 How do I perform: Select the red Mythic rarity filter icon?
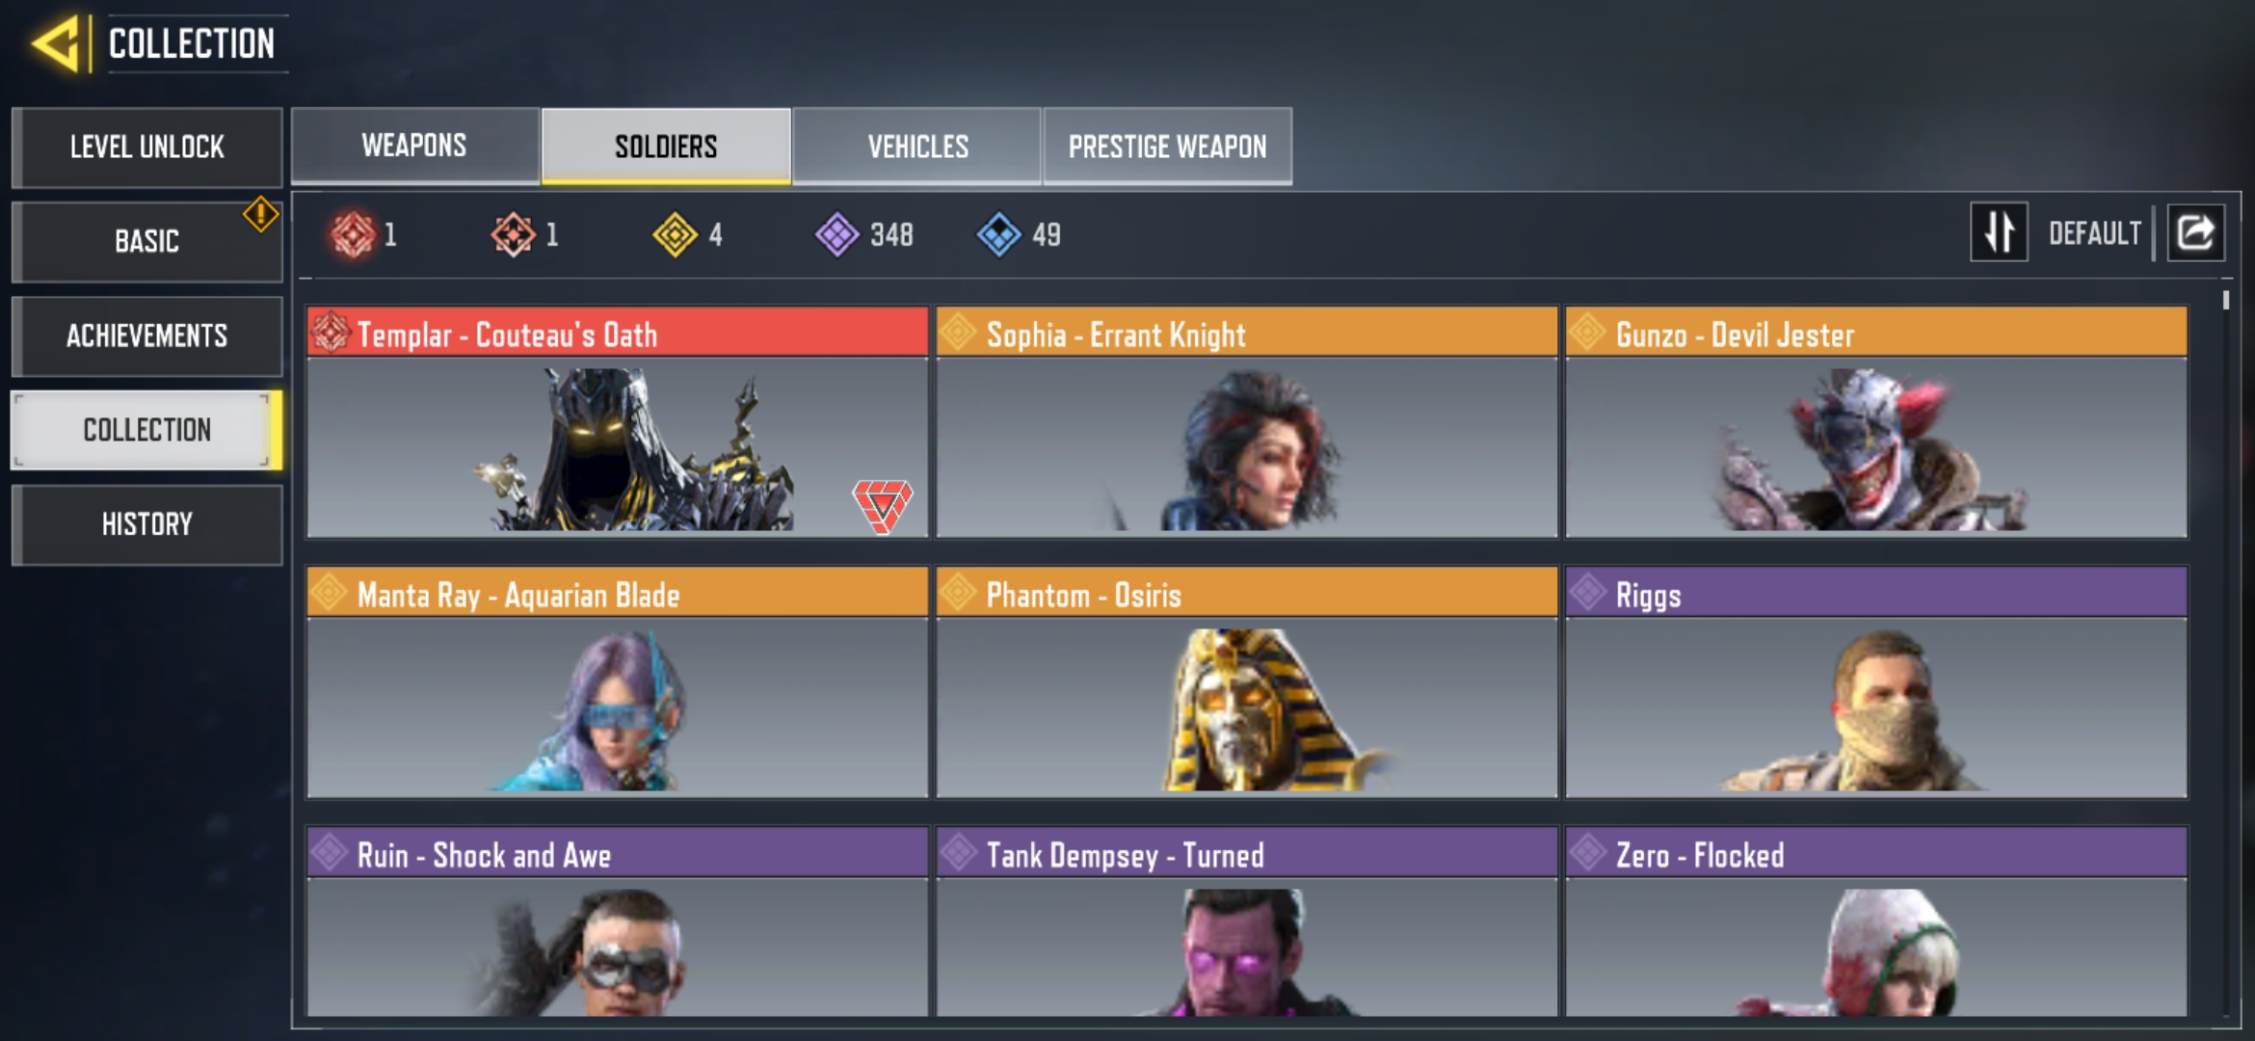(x=352, y=234)
